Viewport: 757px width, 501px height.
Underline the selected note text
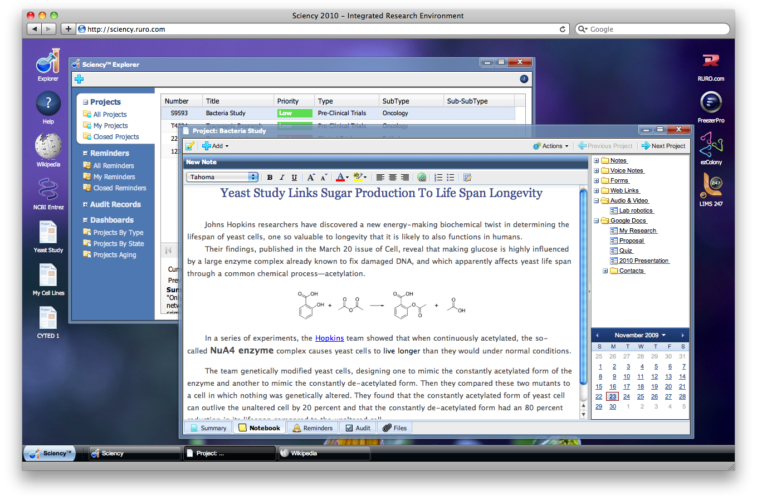[x=294, y=178]
